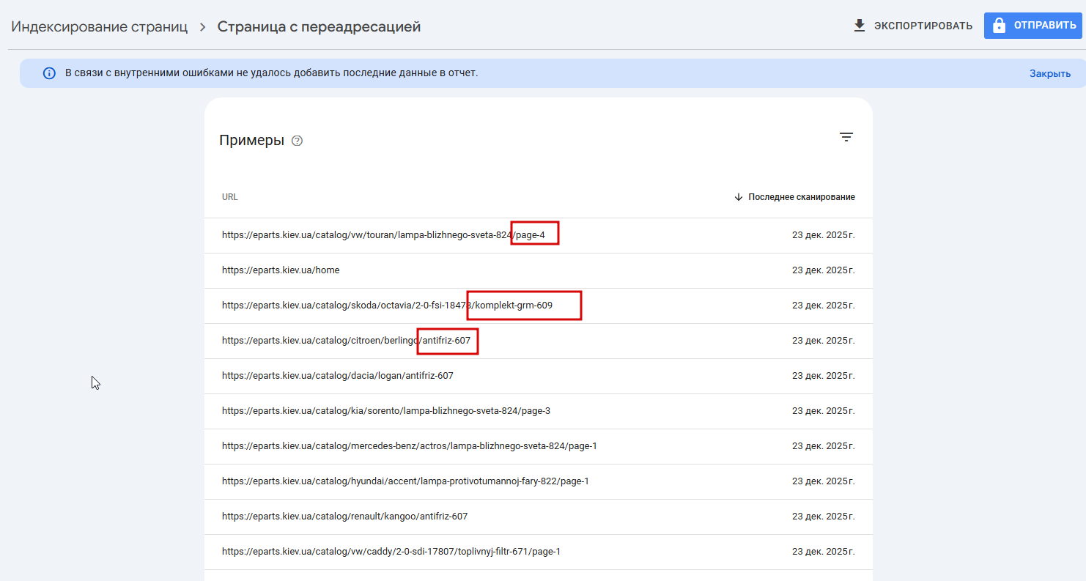This screenshot has height=581, width=1086.
Task: Dismiss the banner with Закрыть
Action: coord(1049,73)
